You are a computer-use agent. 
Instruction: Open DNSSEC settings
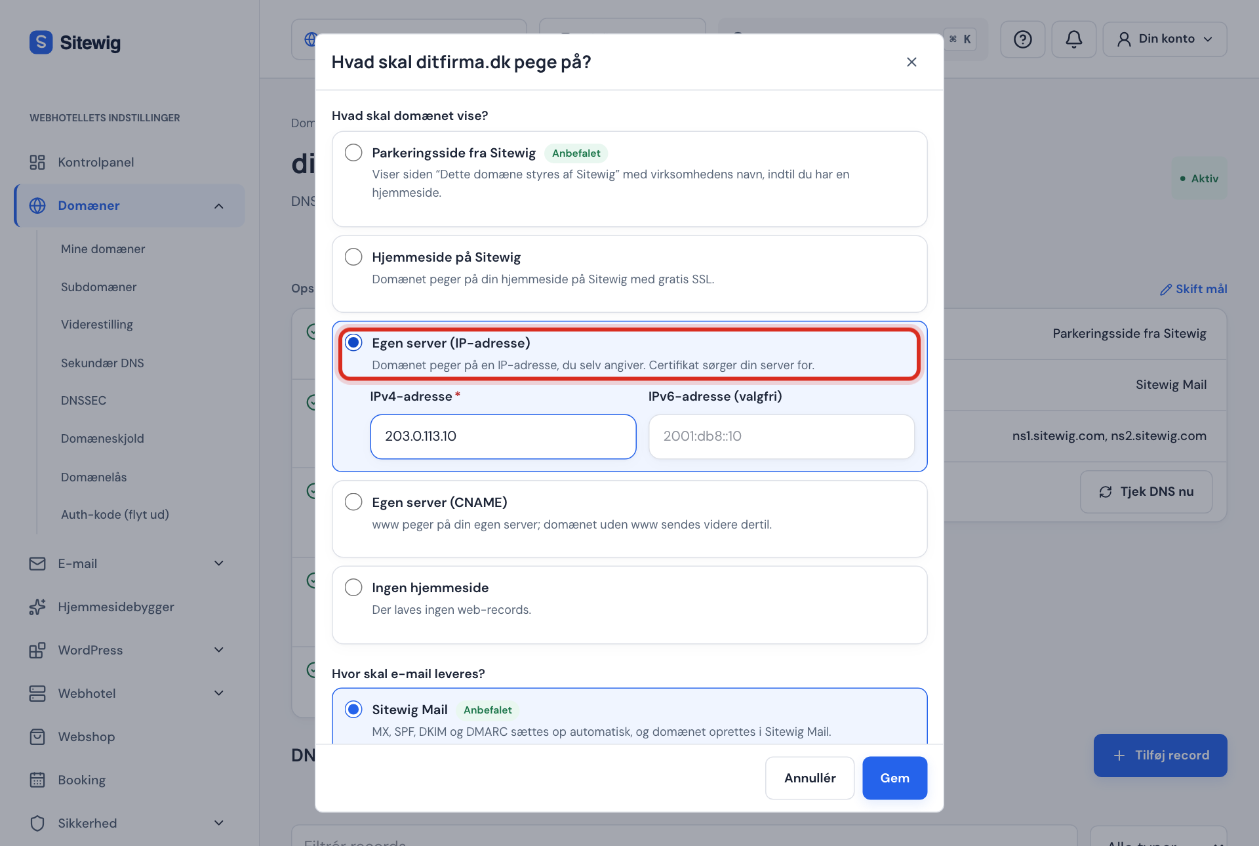click(x=83, y=401)
